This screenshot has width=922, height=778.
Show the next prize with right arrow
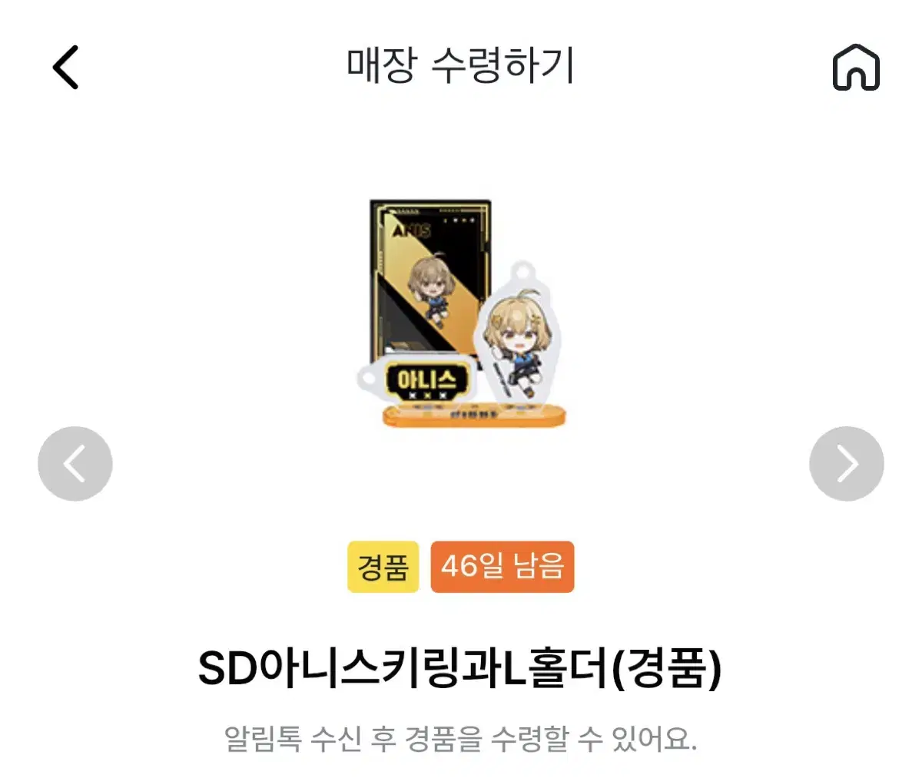coord(847,464)
